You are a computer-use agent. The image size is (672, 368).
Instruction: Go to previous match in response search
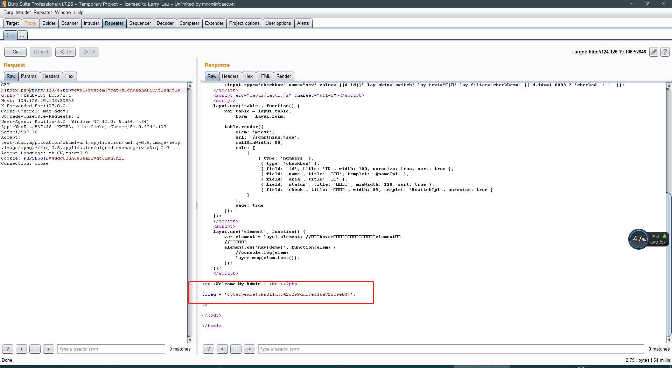pos(222,349)
